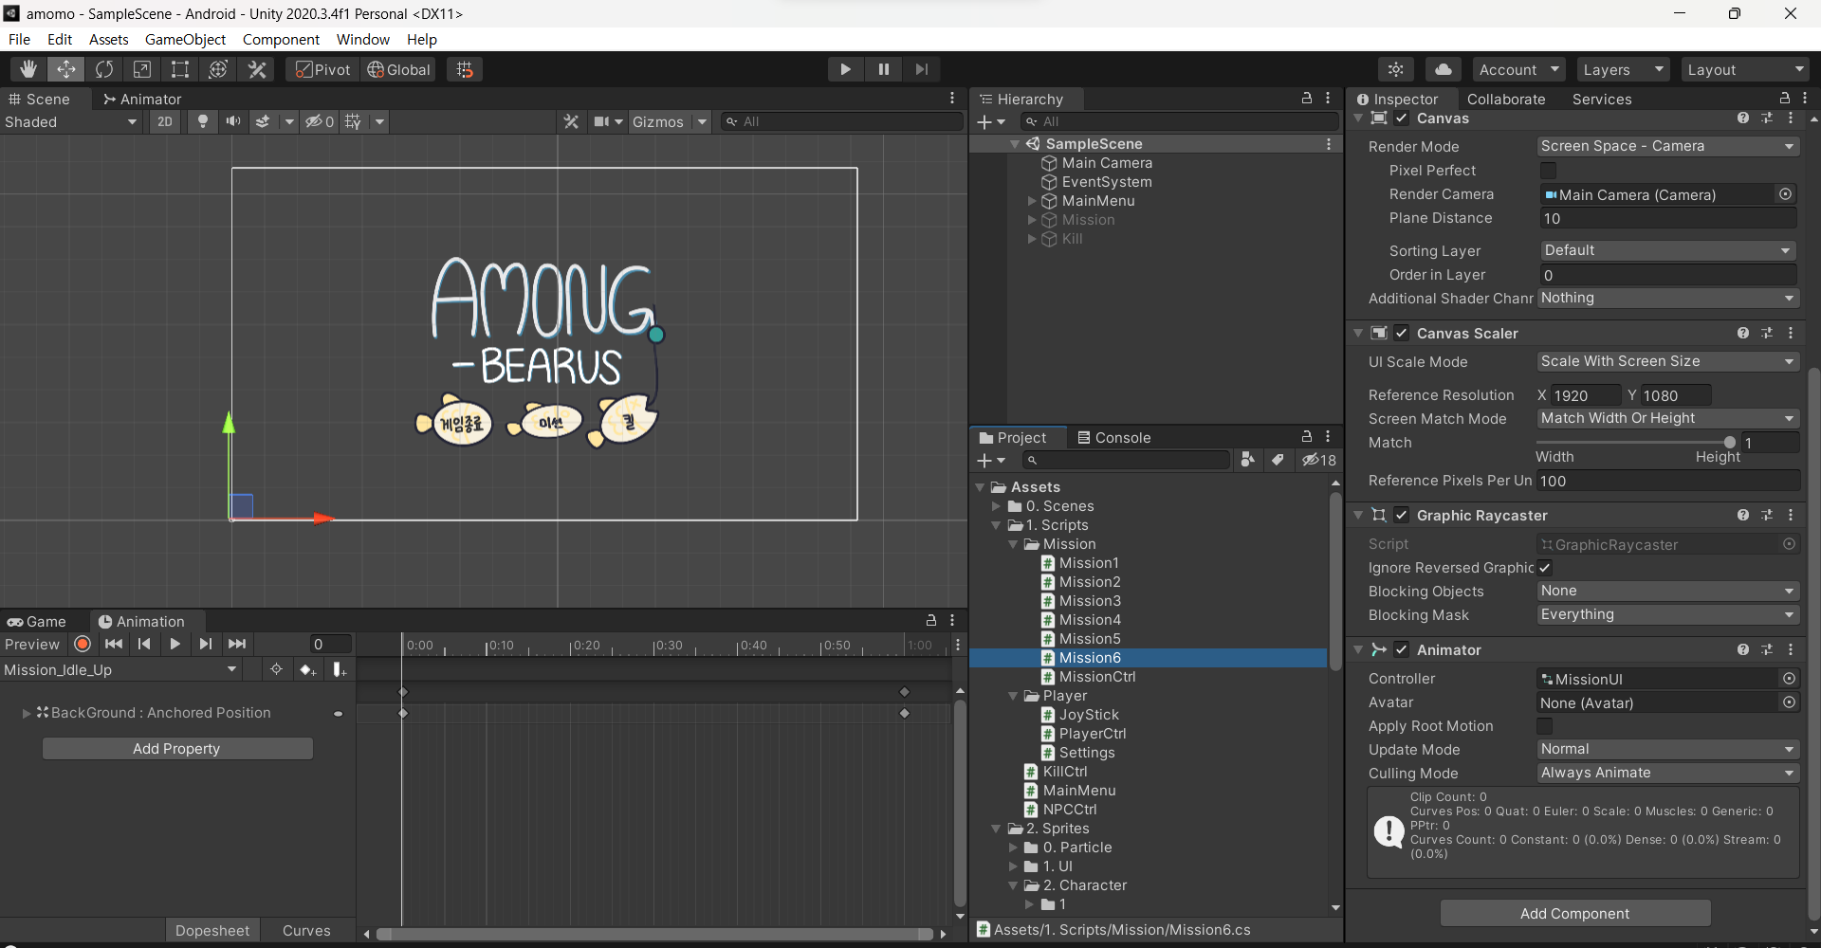Click Search by Type icon in Project
Screen dimensions: 1821x948
[x=1247, y=460]
